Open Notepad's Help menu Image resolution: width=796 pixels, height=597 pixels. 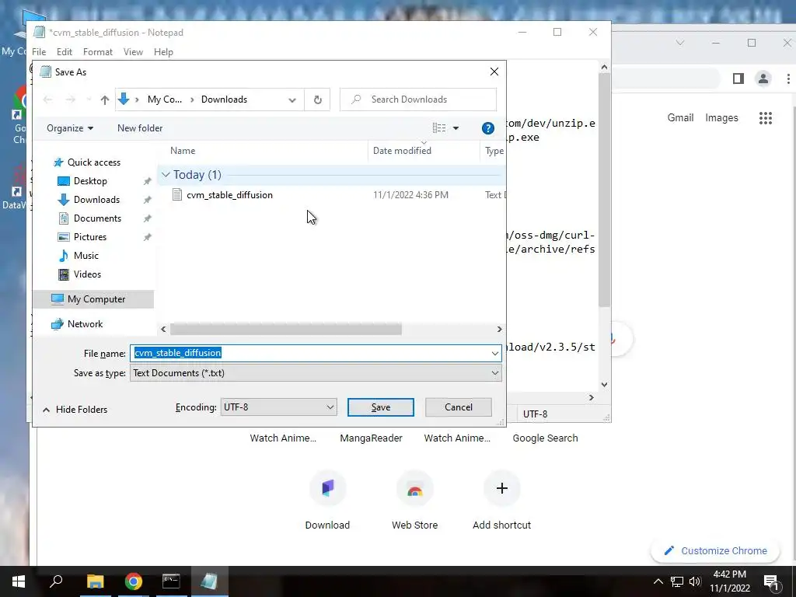coord(163,52)
